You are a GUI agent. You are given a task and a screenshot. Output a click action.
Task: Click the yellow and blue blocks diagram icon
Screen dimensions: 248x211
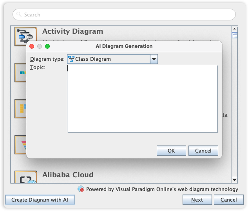pyautogui.click(x=20, y=108)
